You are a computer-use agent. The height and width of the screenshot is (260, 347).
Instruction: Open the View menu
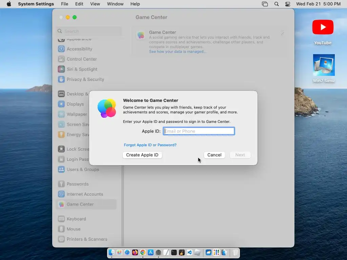95,4
